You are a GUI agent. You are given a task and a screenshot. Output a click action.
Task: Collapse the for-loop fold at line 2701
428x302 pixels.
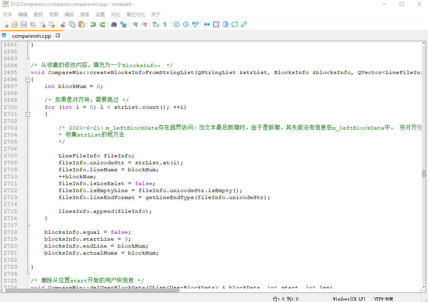(27, 115)
